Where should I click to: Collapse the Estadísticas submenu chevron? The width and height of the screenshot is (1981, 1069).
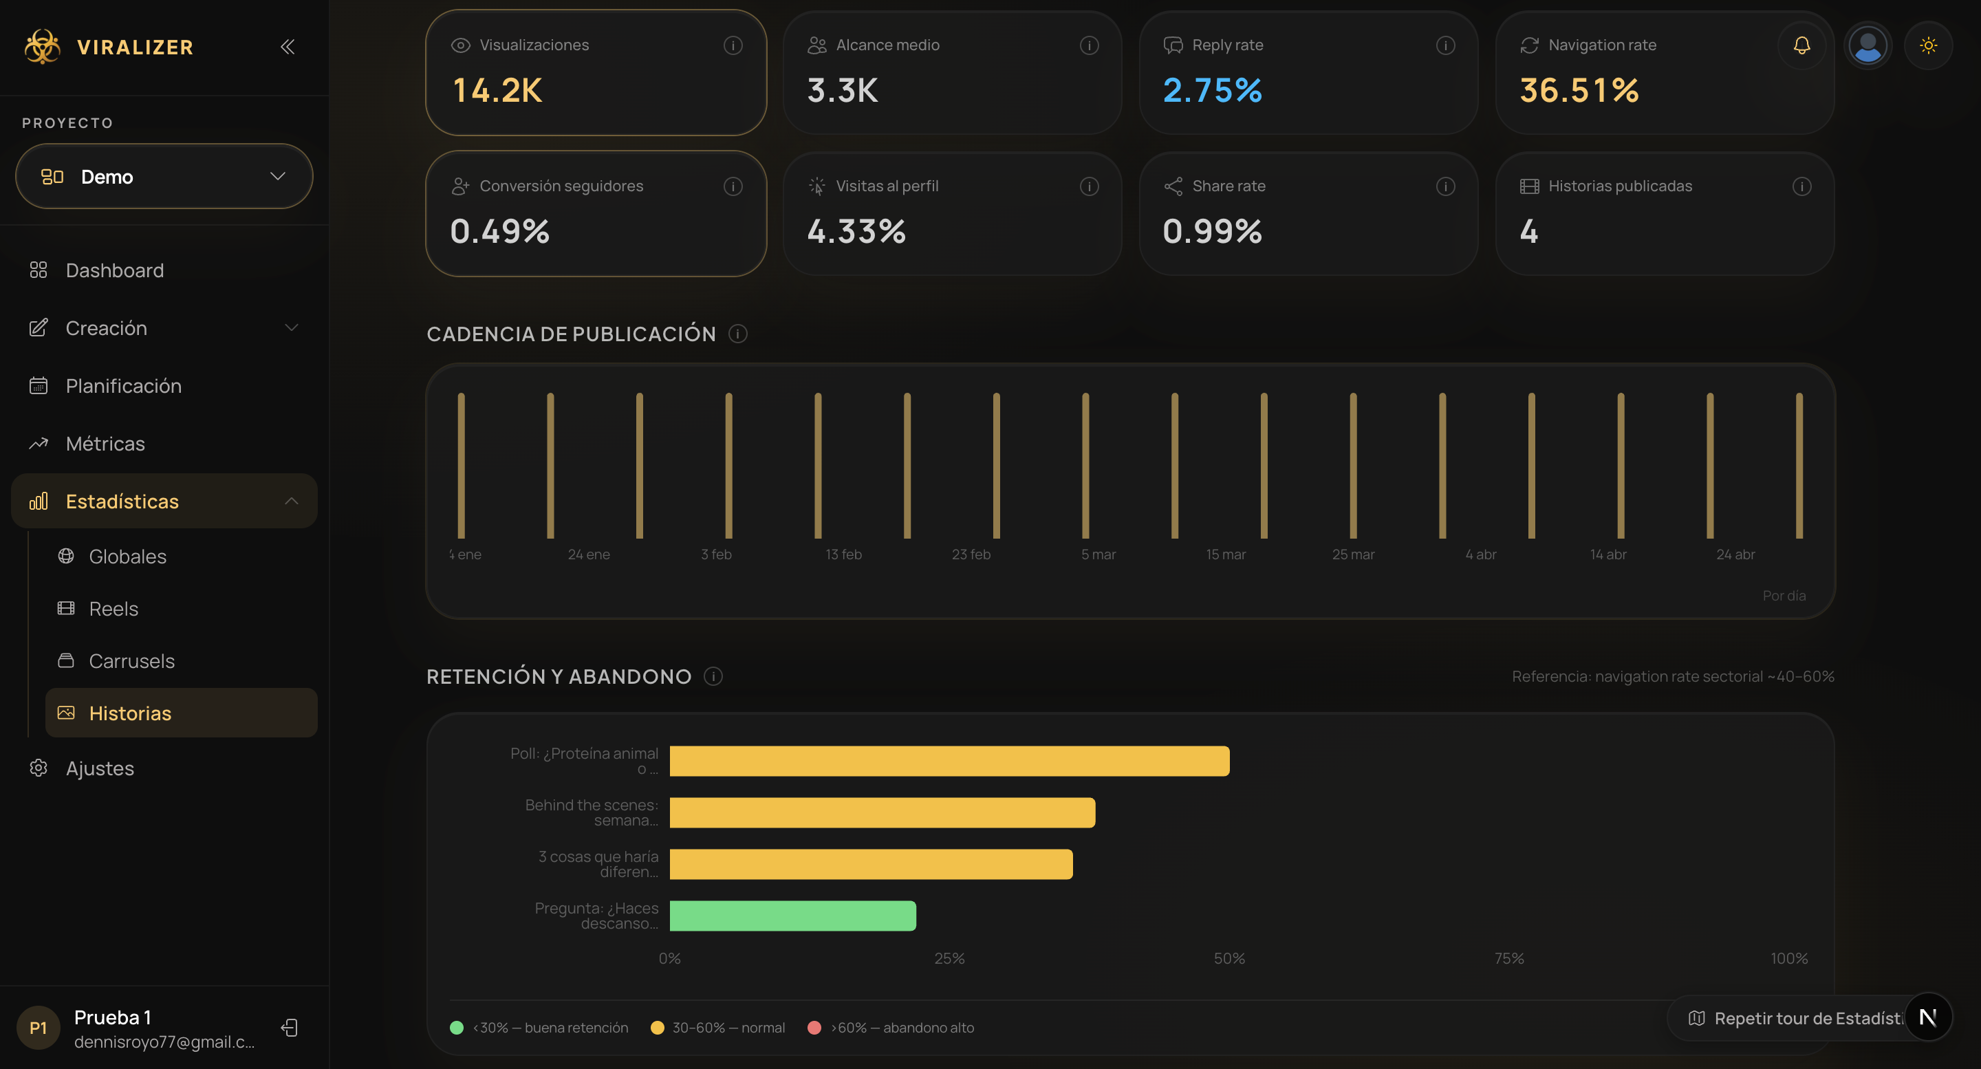tap(292, 501)
